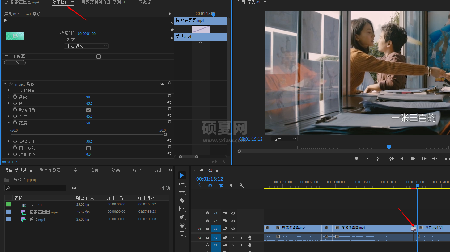
Task: Choose the Hand tool
Action: (x=182, y=225)
